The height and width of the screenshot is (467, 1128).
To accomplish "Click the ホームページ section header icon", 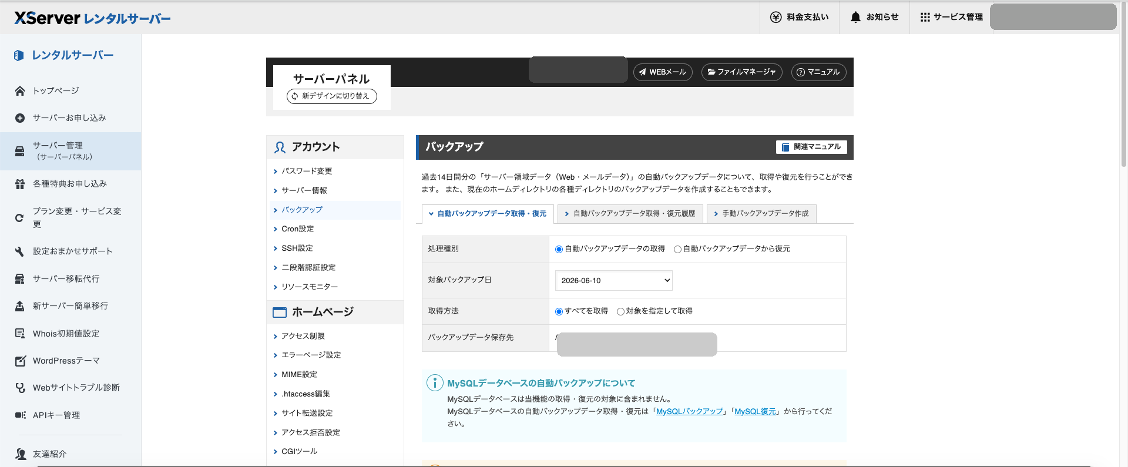I will pyautogui.click(x=280, y=313).
